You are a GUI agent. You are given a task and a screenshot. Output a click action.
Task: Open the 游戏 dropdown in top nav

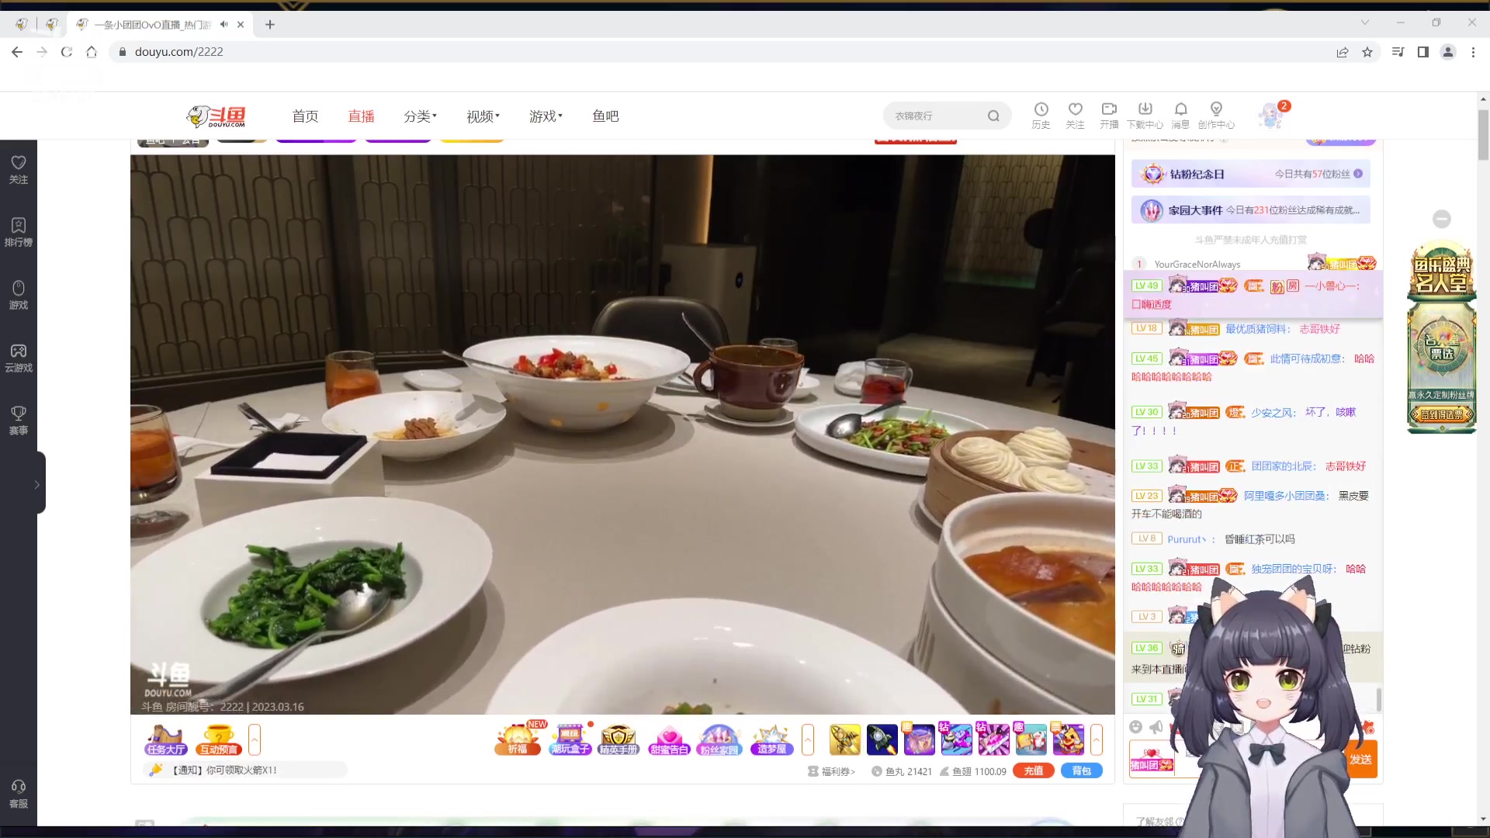[x=546, y=116]
